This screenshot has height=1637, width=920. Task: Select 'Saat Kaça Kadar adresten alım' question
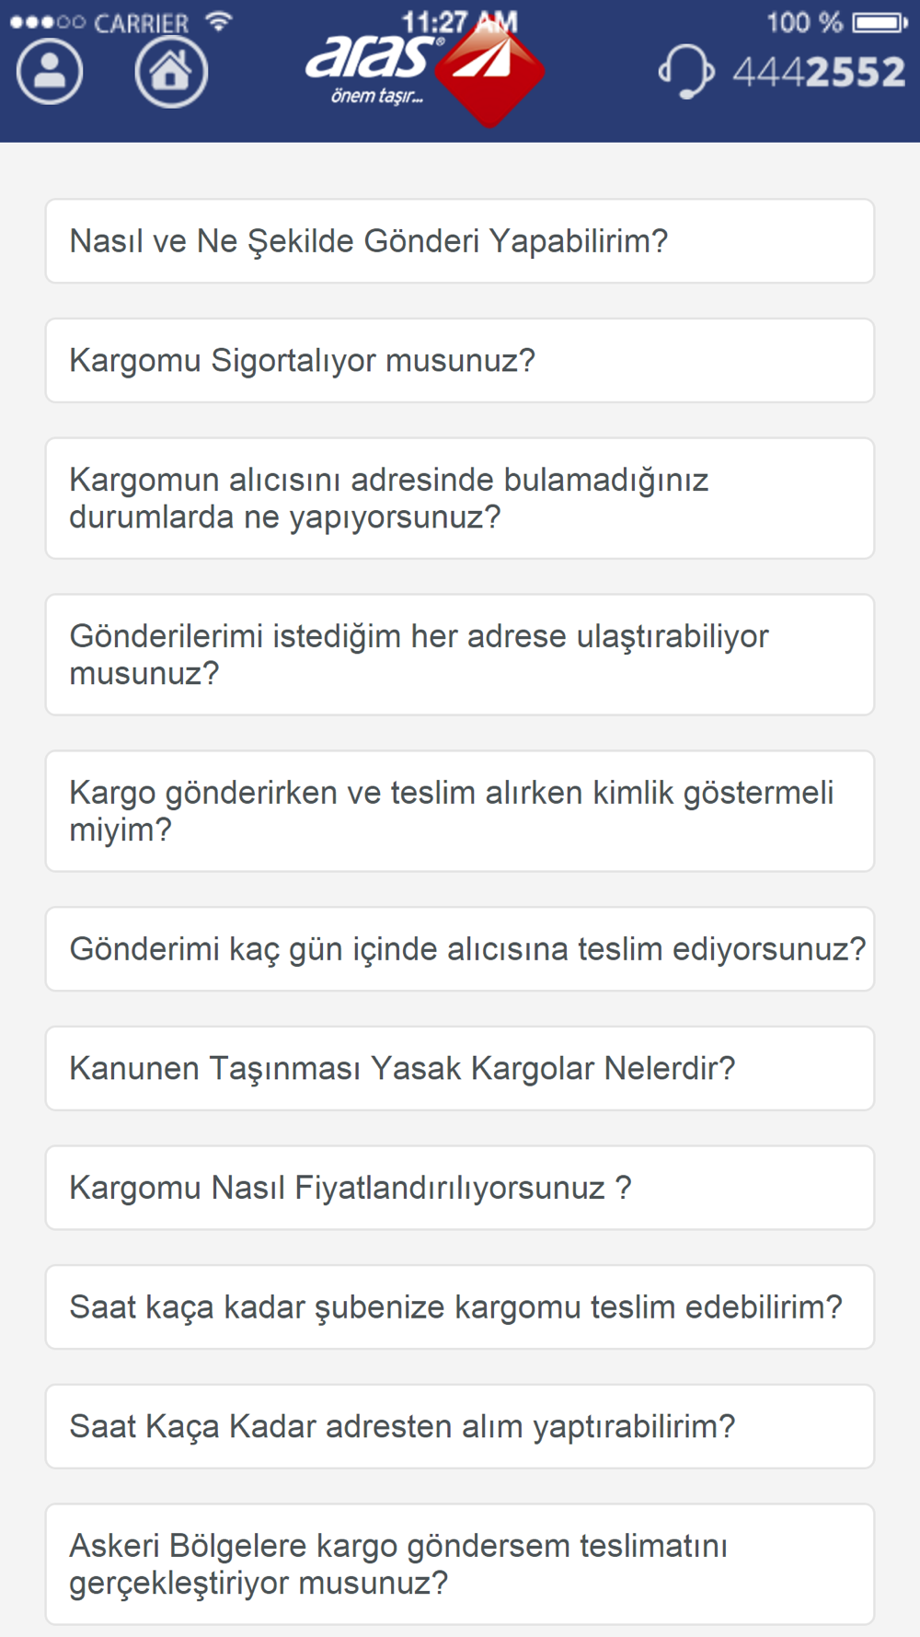click(x=460, y=1427)
